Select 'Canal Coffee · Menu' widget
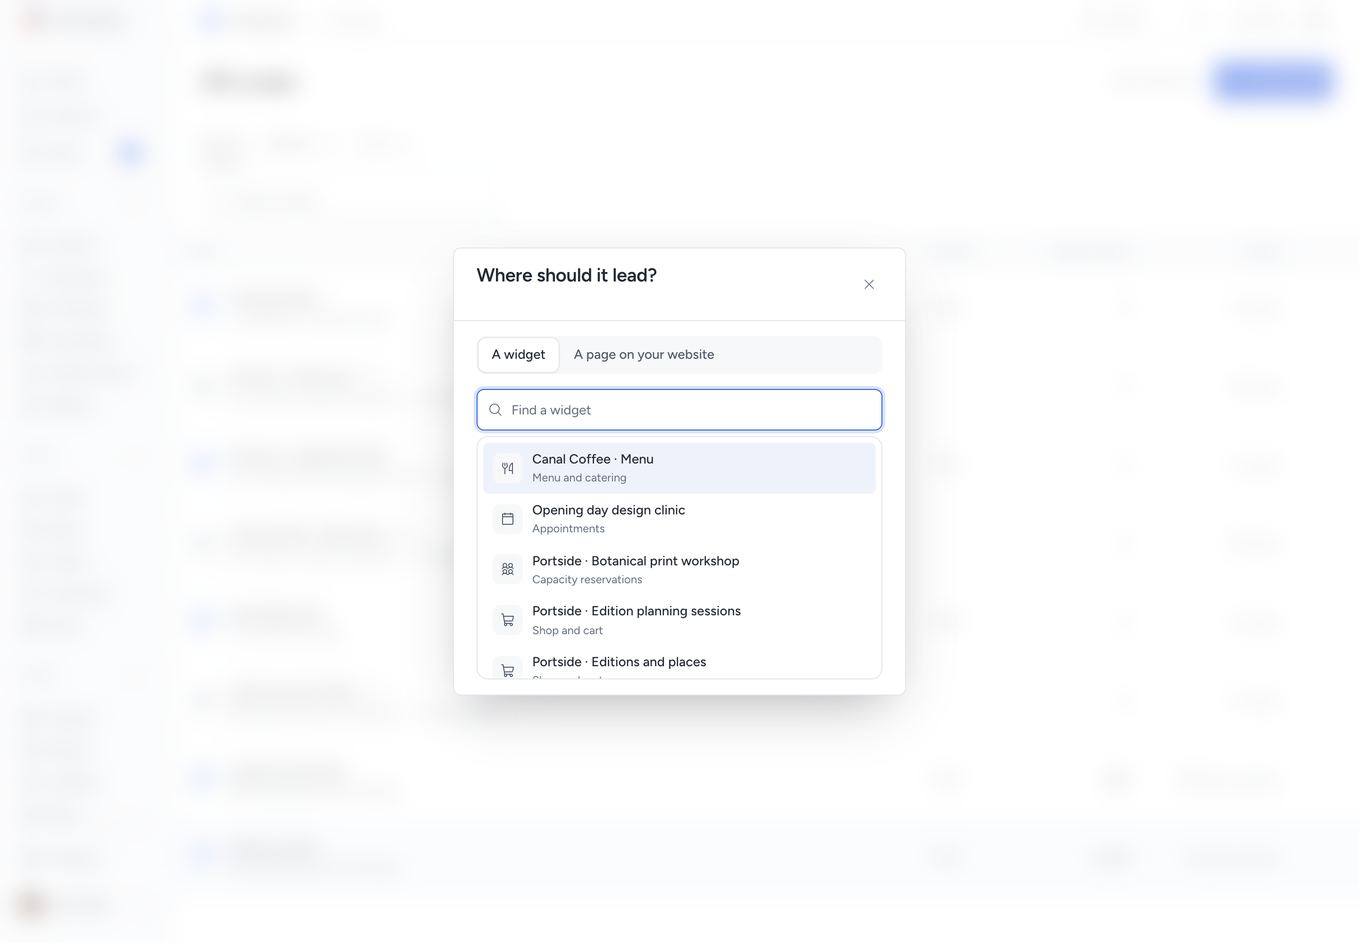Viewport: 1359px width, 943px height. click(x=679, y=468)
